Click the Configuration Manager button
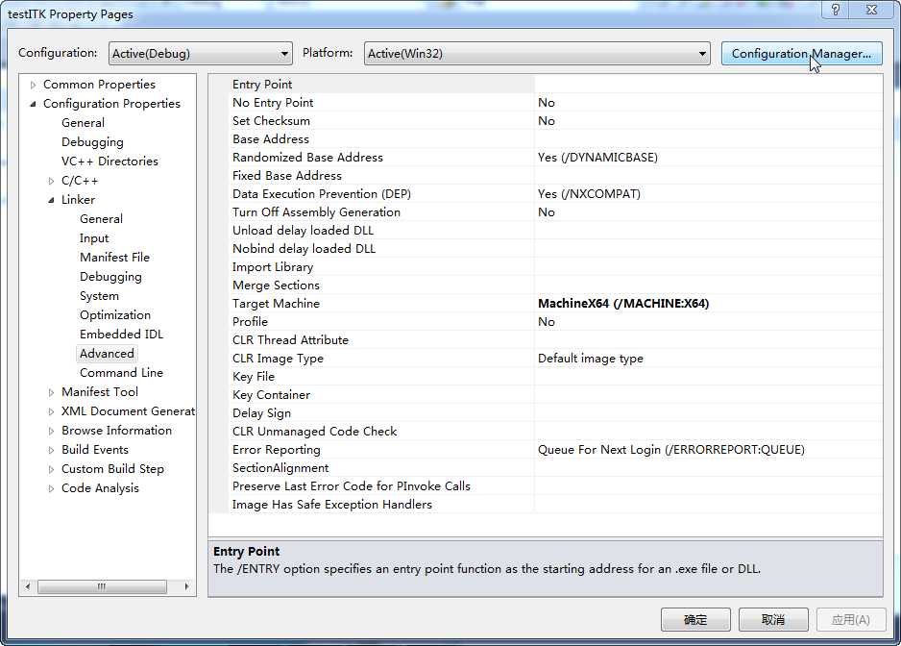The height and width of the screenshot is (646, 901). tap(801, 54)
